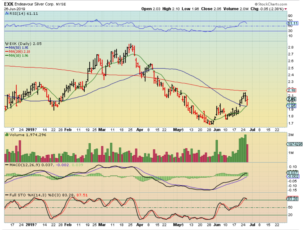Screen dimensions: 305x230
Task: Click the red down-arrow change indicator
Action: click(286, 9)
